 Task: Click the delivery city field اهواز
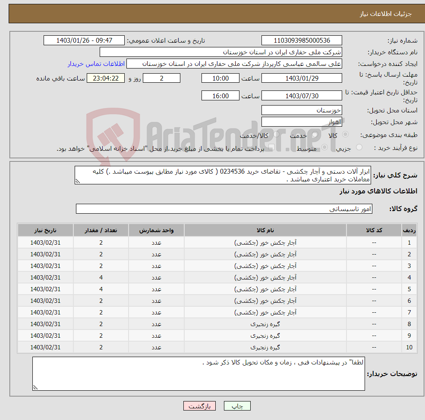pyautogui.click(x=302, y=122)
